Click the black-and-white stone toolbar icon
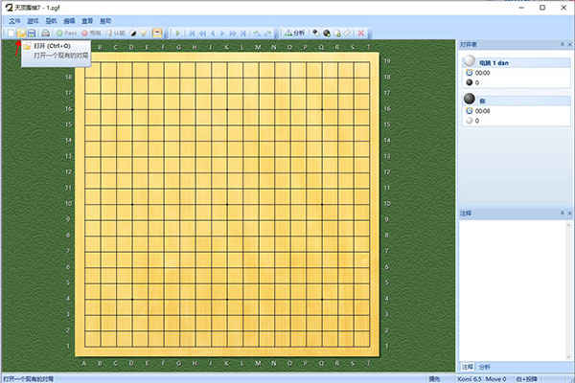The height and width of the screenshot is (383, 575). [x=134, y=34]
